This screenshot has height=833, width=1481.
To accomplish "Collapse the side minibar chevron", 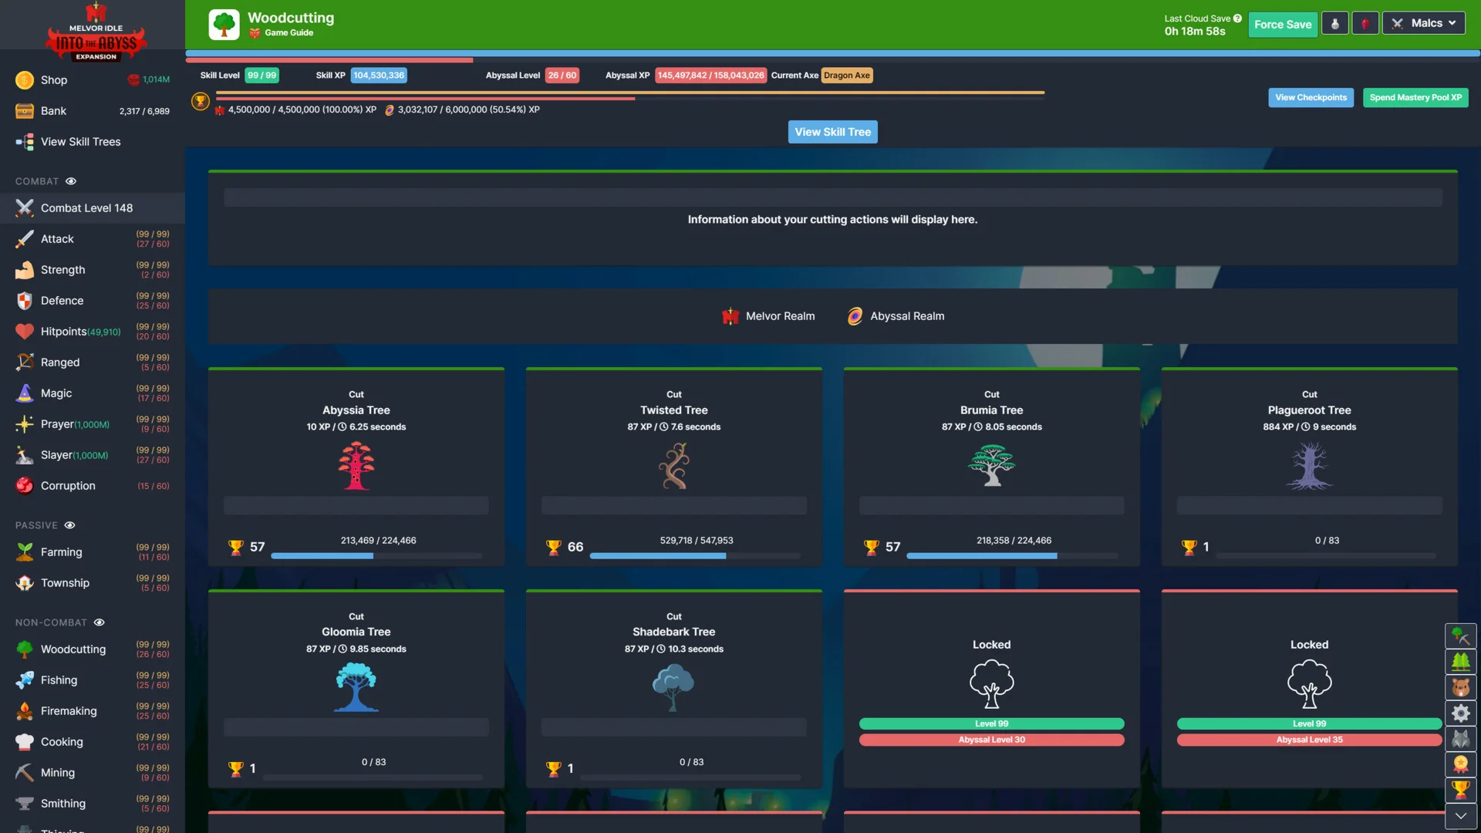I will 1460,815.
